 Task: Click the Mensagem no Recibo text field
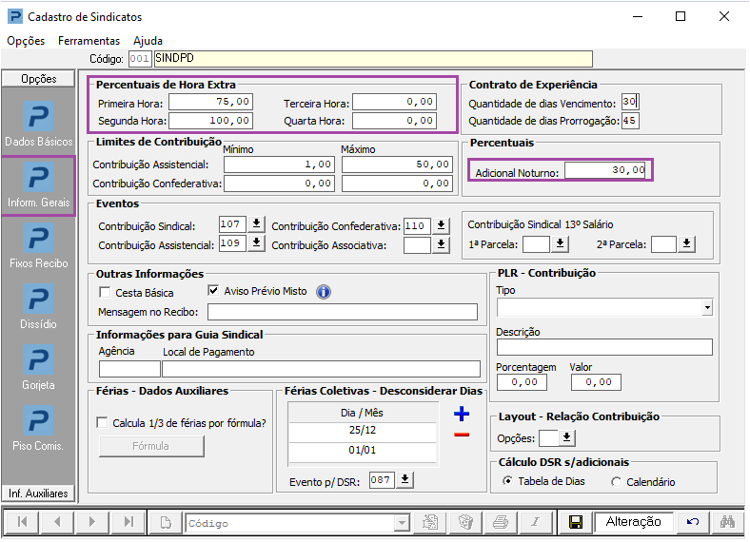click(343, 312)
